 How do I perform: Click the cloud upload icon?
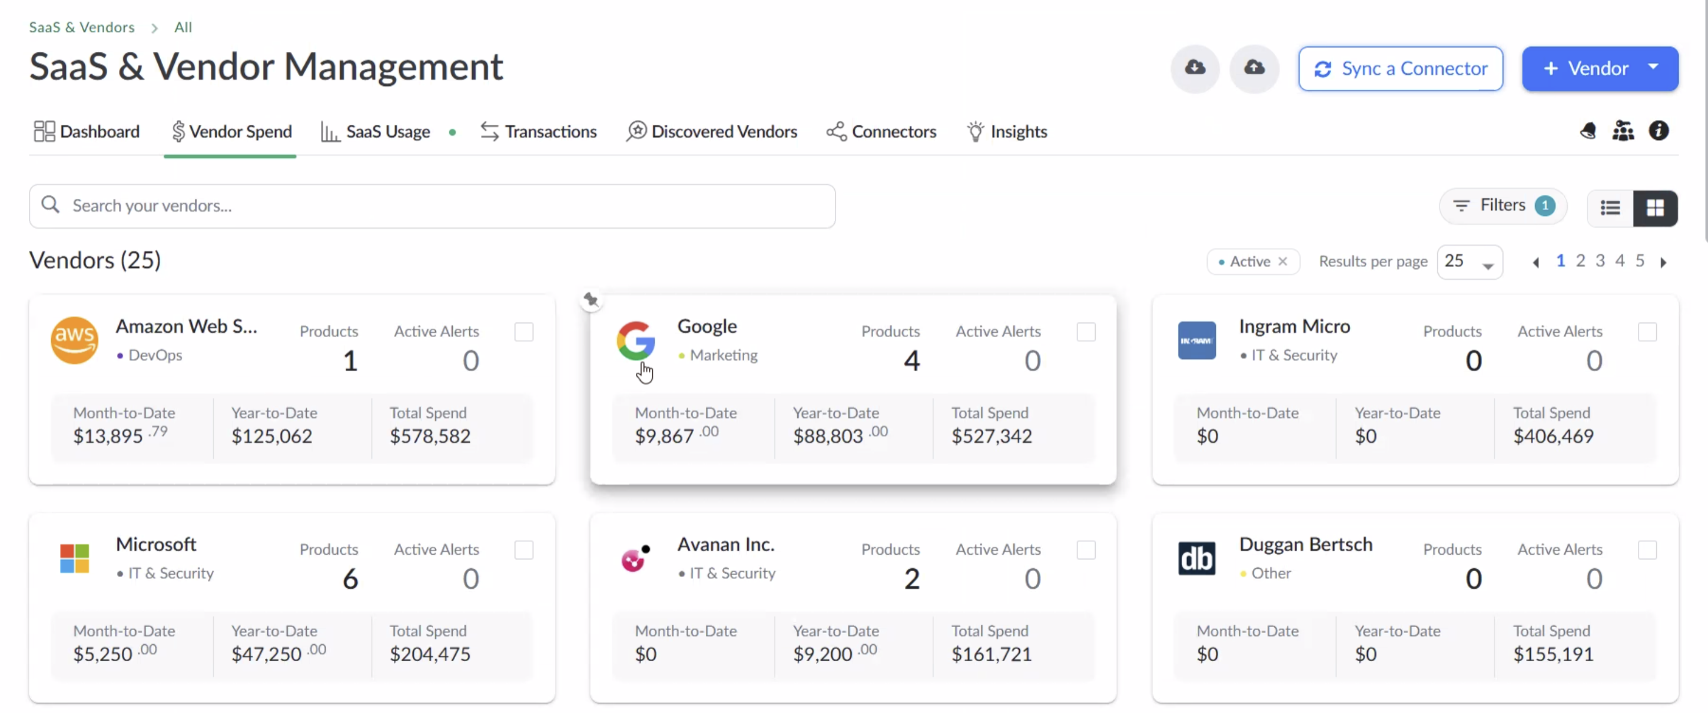pos(1254,68)
